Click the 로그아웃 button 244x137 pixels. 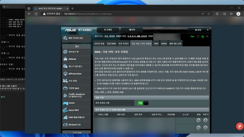108,30
